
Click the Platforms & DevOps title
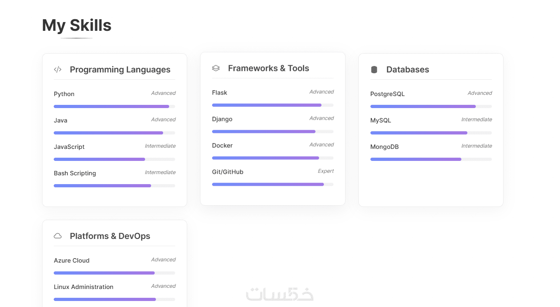110,236
